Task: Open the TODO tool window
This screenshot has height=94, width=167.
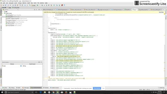Action: pos(18,88)
